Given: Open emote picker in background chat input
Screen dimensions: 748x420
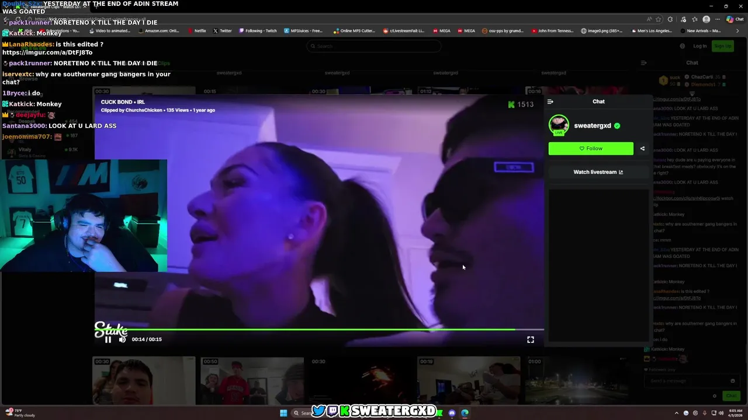Looking at the screenshot, I should [733, 381].
